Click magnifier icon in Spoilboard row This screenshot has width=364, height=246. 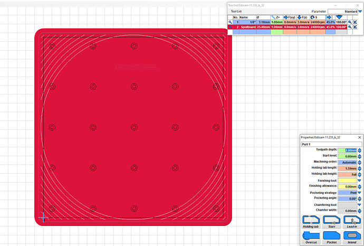coord(350,27)
